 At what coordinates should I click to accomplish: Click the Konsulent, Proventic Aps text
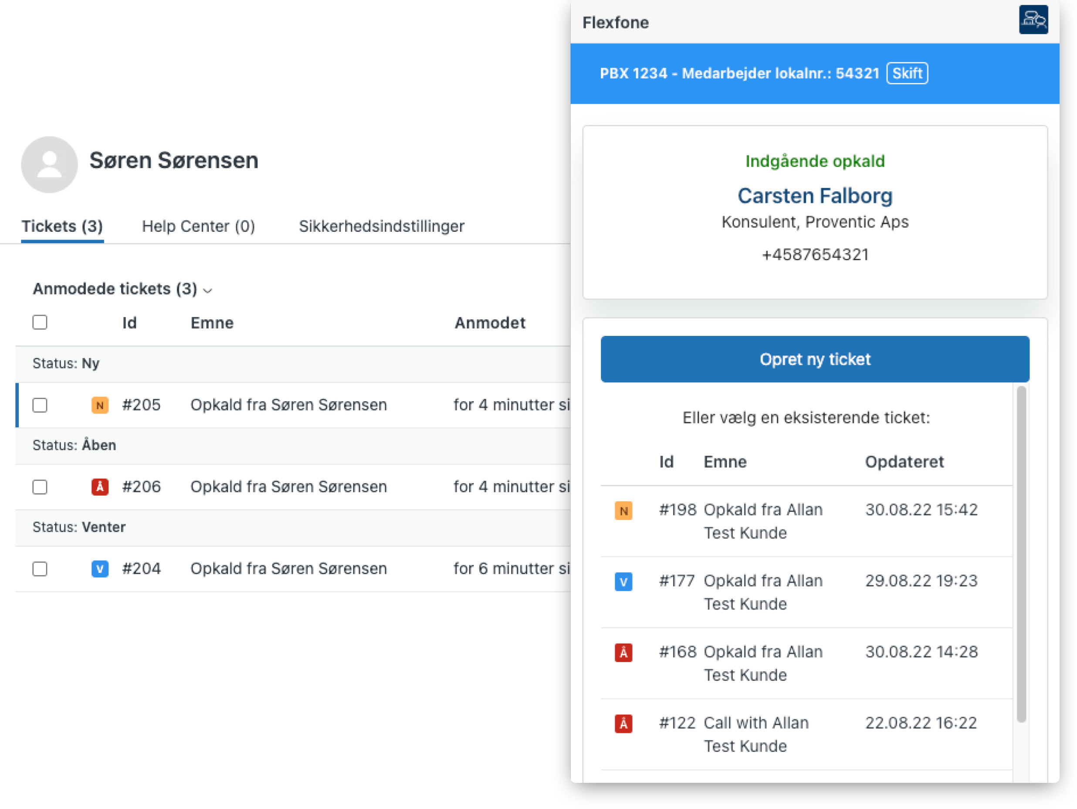[815, 222]
